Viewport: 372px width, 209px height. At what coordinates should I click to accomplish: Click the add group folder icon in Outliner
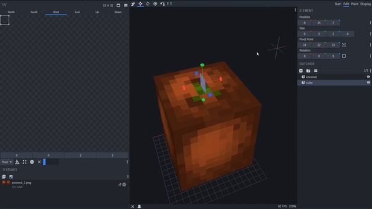(x=308, y=71)
